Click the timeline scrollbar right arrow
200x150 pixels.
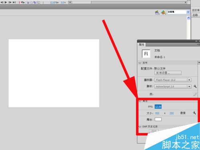pos(186,2)
